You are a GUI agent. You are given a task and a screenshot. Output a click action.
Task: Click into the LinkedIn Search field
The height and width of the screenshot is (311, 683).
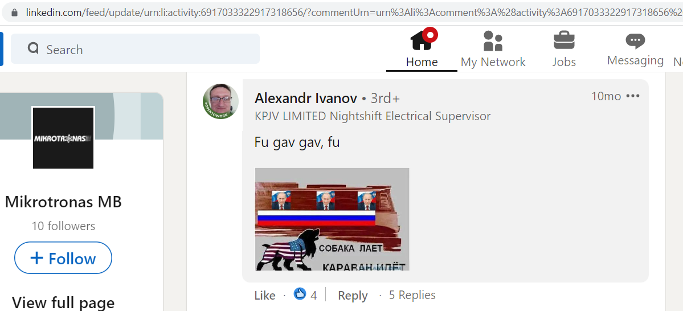tap(135, 49)
